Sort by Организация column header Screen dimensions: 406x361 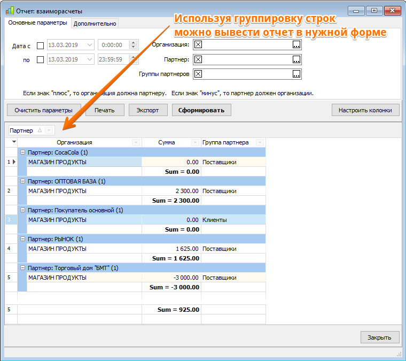point(75,142)
